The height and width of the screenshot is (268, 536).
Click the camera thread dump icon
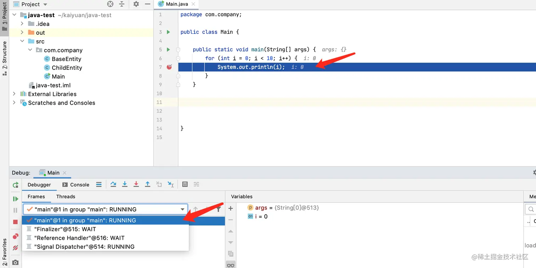(16, 262)
